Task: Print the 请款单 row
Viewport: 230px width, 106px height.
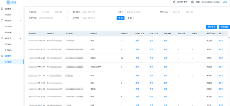Action: pos(221,89)
